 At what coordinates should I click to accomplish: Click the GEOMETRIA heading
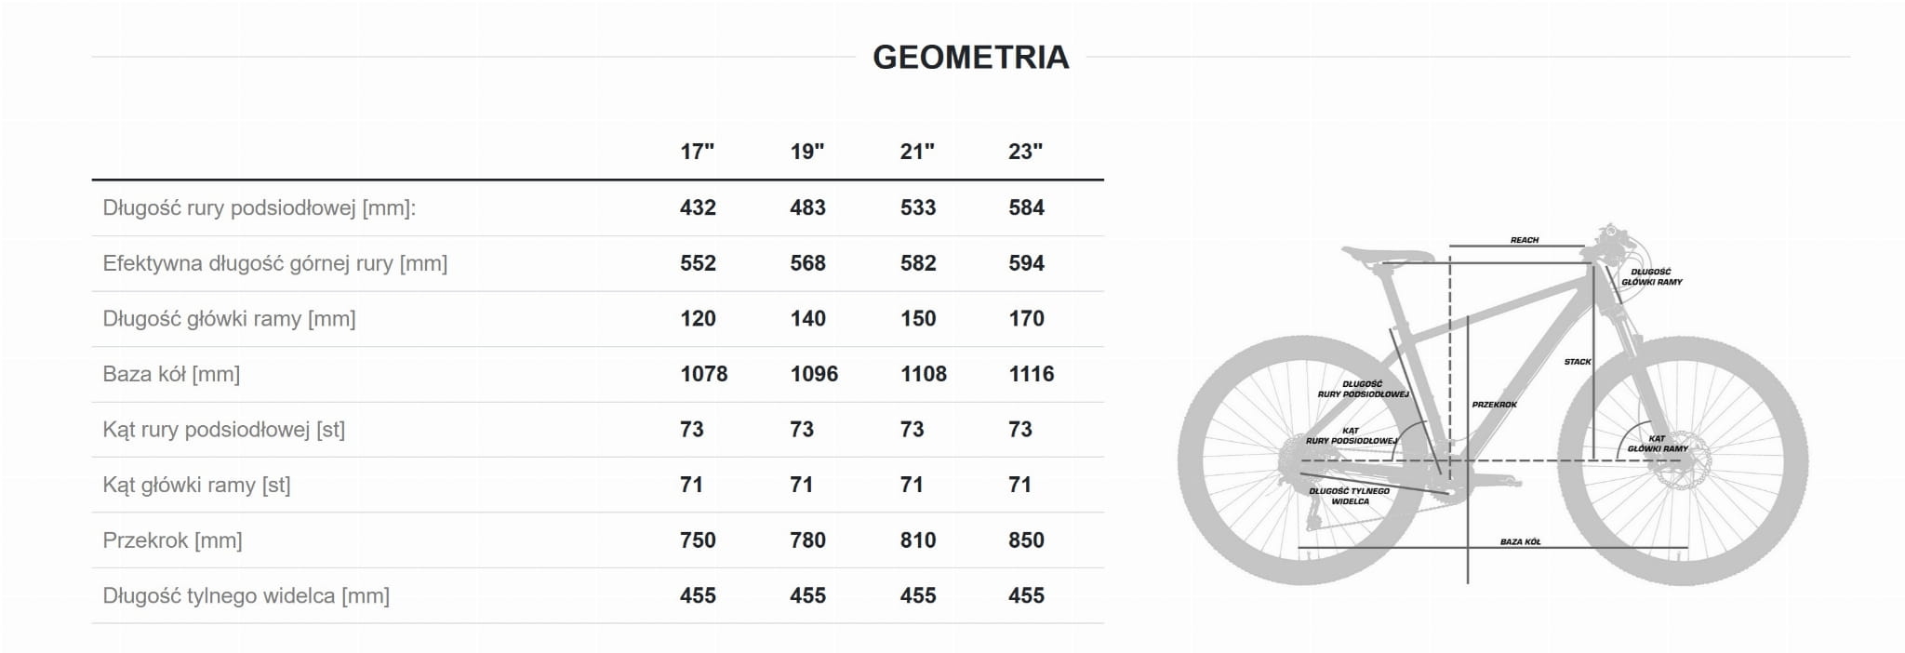[970, 58]
